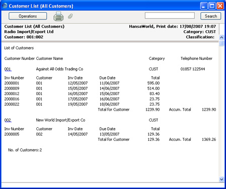Click the Telephone Number column header

pyautogui.click(x=196, y=58)
